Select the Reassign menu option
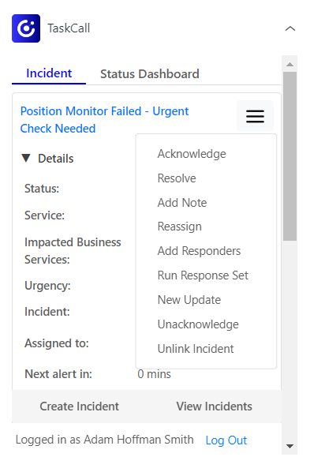Viewport: 310px width, 472px height. 179,227
